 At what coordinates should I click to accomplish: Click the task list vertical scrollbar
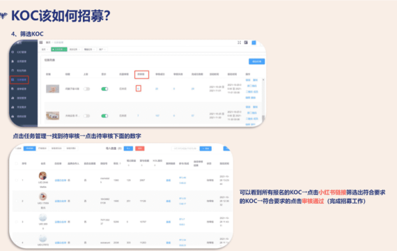pos(263,101)
